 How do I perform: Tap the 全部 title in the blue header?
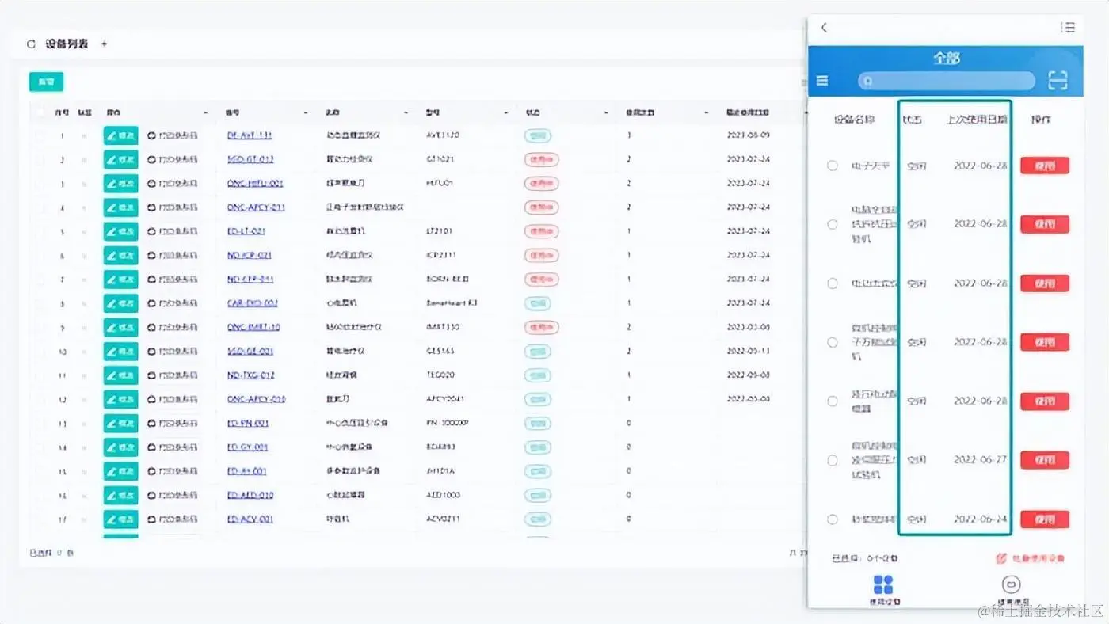[947, 59]
